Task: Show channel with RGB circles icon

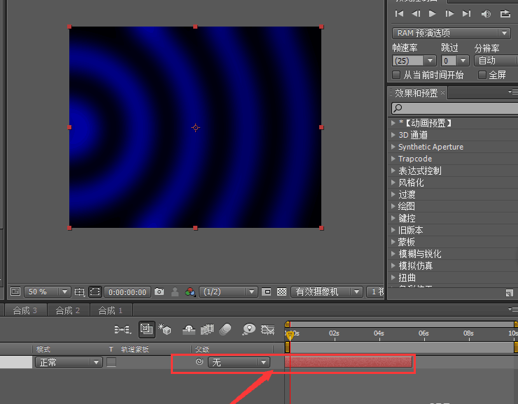Action: click(190, 291)
